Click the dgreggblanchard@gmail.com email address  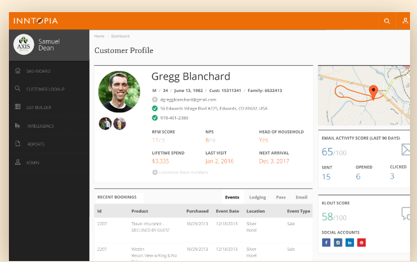pyautogui.click(x=188, y=100)
